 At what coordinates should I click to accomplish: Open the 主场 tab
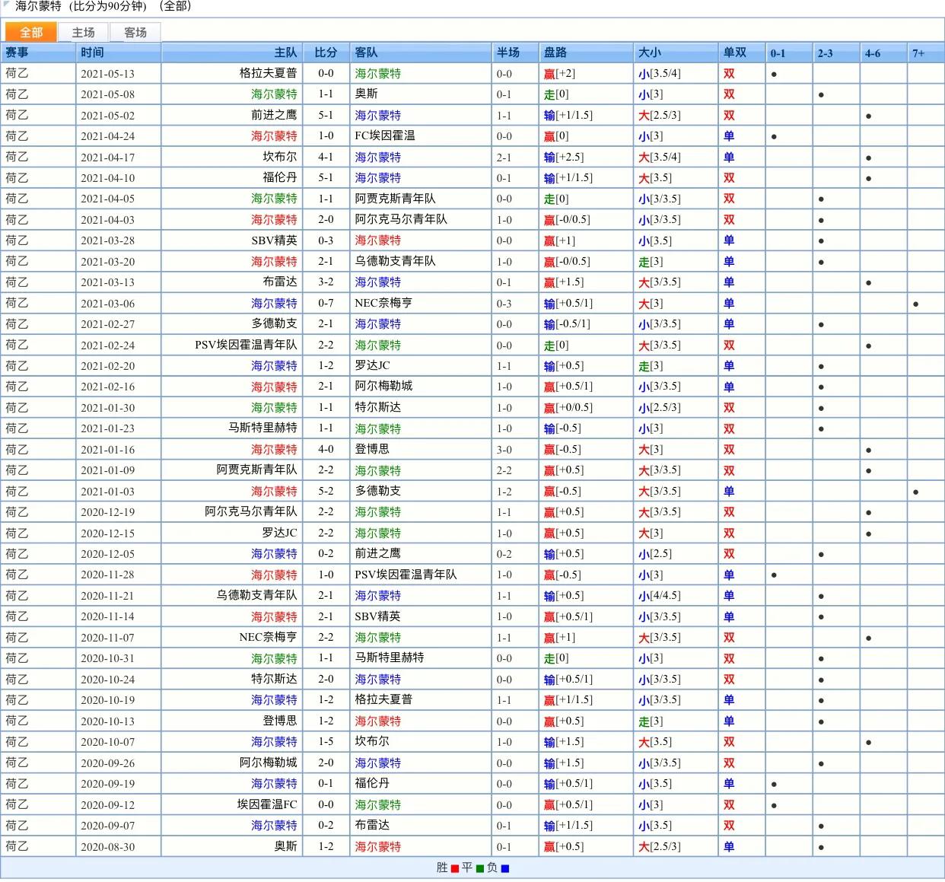pos(83,32)
